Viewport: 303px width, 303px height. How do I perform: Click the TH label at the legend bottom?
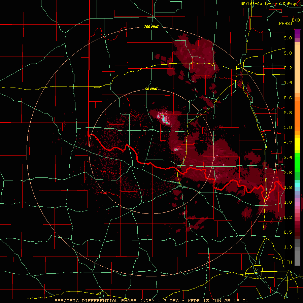coord(289,262)
